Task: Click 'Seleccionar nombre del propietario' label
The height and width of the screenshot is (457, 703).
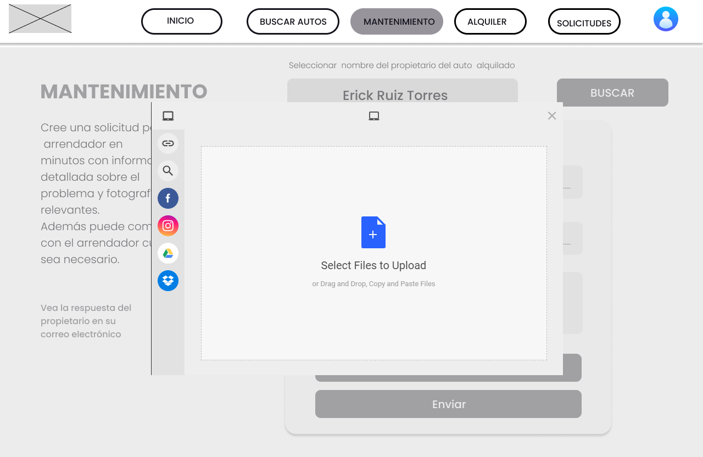Action: [402, 65]
